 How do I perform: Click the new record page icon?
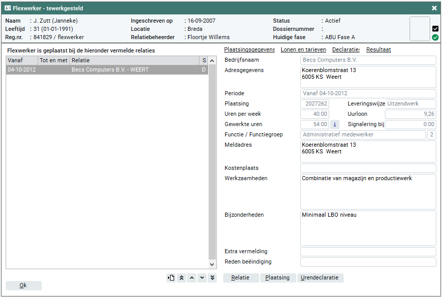(171, 278)
